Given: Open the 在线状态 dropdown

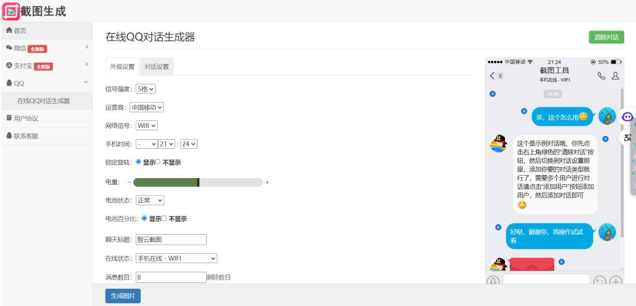Looking at the screenshot, I should 176,258.
